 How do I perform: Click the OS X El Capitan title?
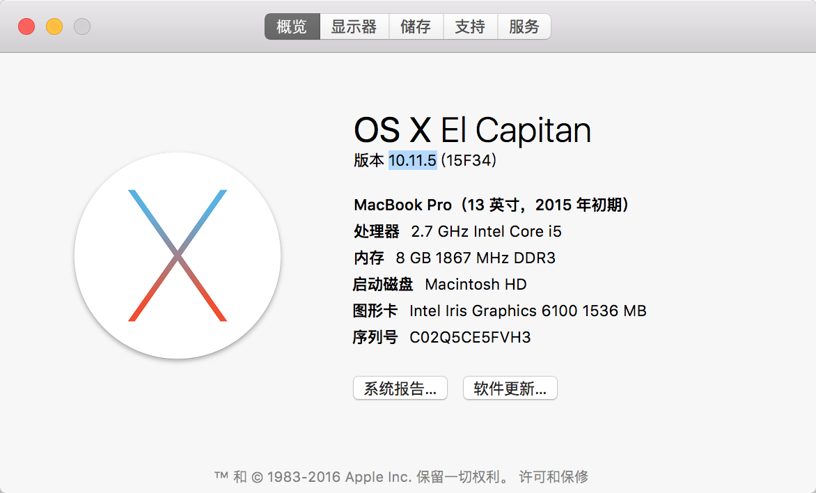coord(472,130)
